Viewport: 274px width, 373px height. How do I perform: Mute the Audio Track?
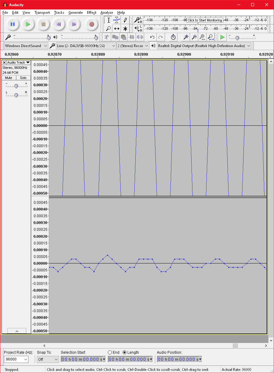click(9, 78)
